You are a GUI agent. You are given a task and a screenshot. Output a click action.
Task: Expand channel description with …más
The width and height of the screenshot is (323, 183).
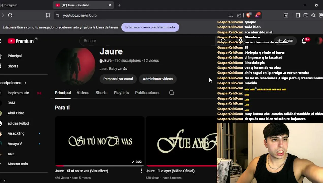(x=122, y=69)
